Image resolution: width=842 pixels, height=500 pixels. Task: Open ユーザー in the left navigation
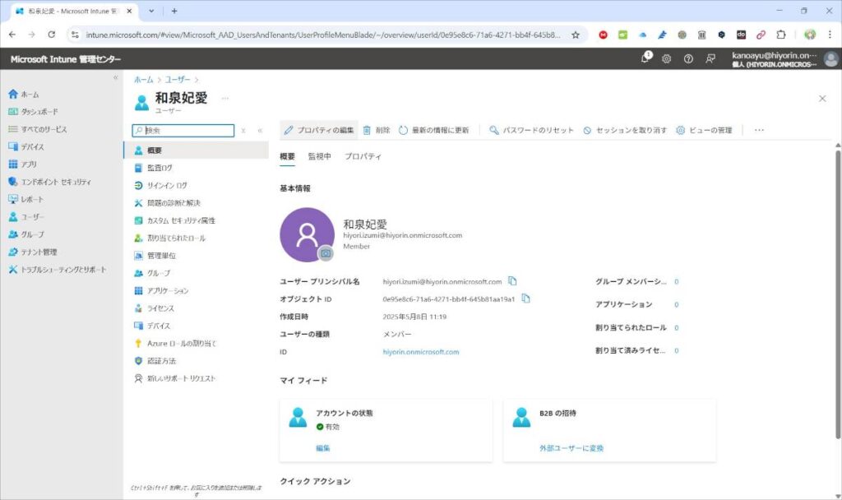click(25, 217)
